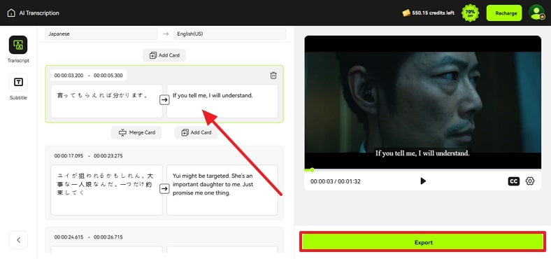Open the user profile avatar
Image resolution: width=551 pixels, height=259 pixels.
[536, 13]
